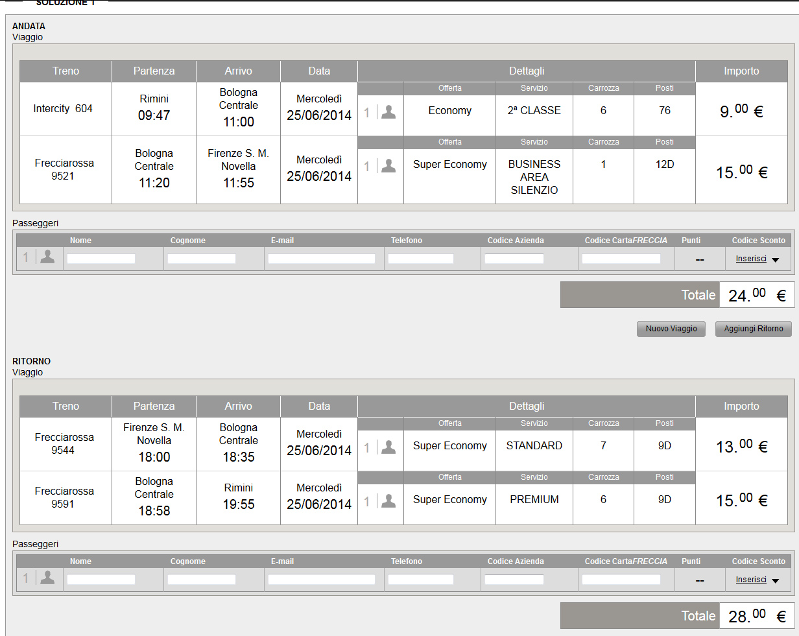The image size is (799, 636).
Task: Focus the Codice CartaFRECCIA field for Ritorno
Action: pyautogui.click(x=621, y=579)
